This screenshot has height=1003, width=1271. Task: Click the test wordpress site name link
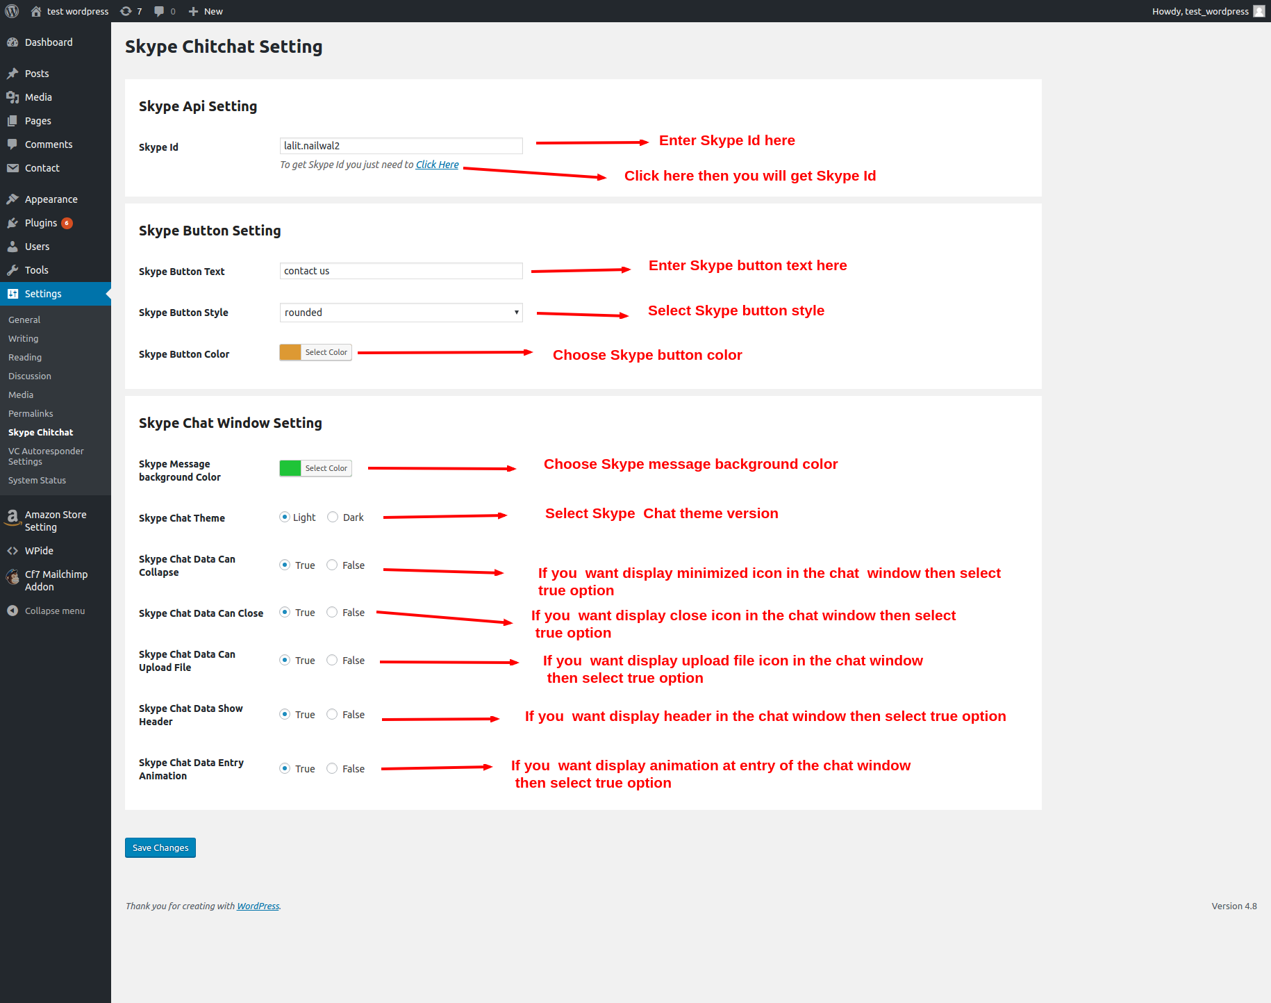click(78, 11)
